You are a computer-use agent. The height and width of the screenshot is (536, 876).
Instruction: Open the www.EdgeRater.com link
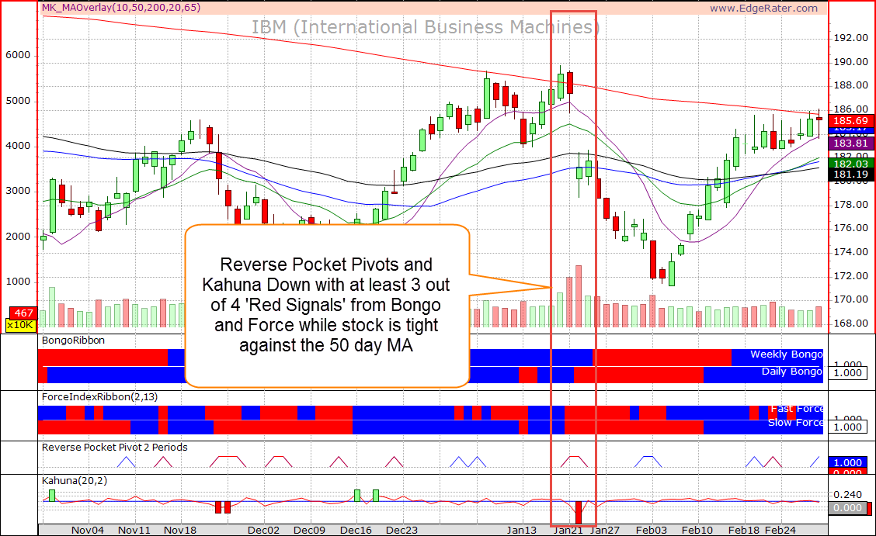[x=763, y=8]
